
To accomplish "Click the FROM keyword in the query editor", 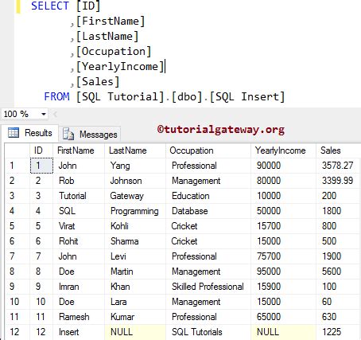I will 56,96.
